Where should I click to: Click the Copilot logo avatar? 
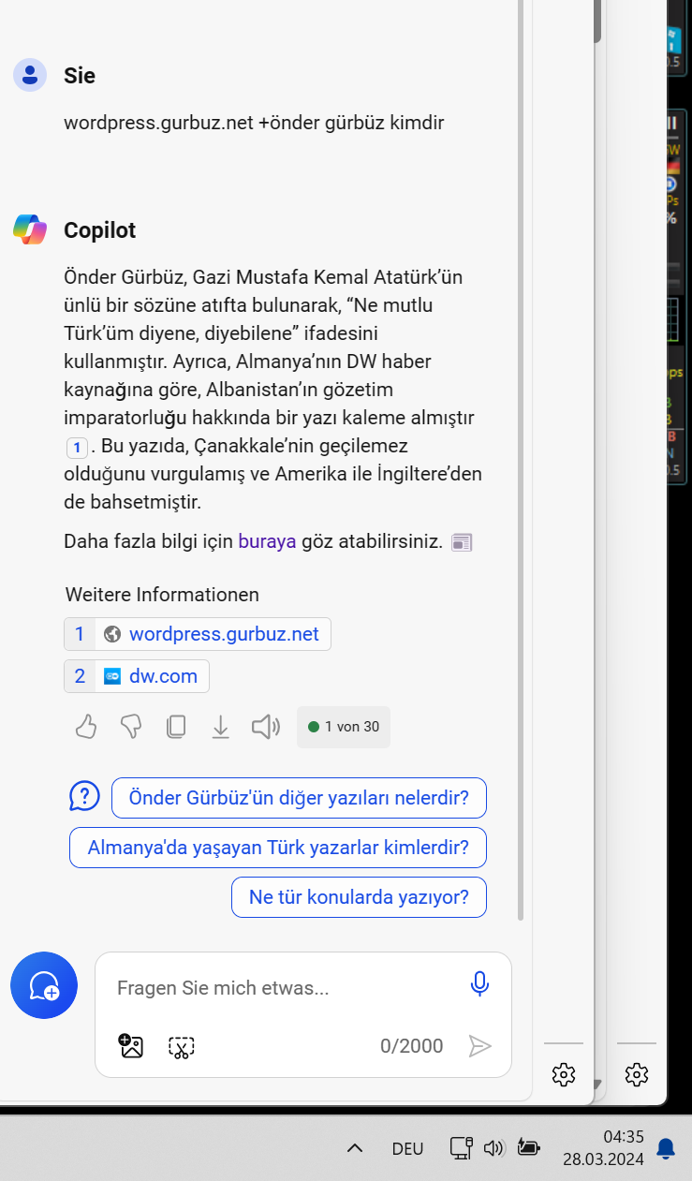click(x=30, y=229)
